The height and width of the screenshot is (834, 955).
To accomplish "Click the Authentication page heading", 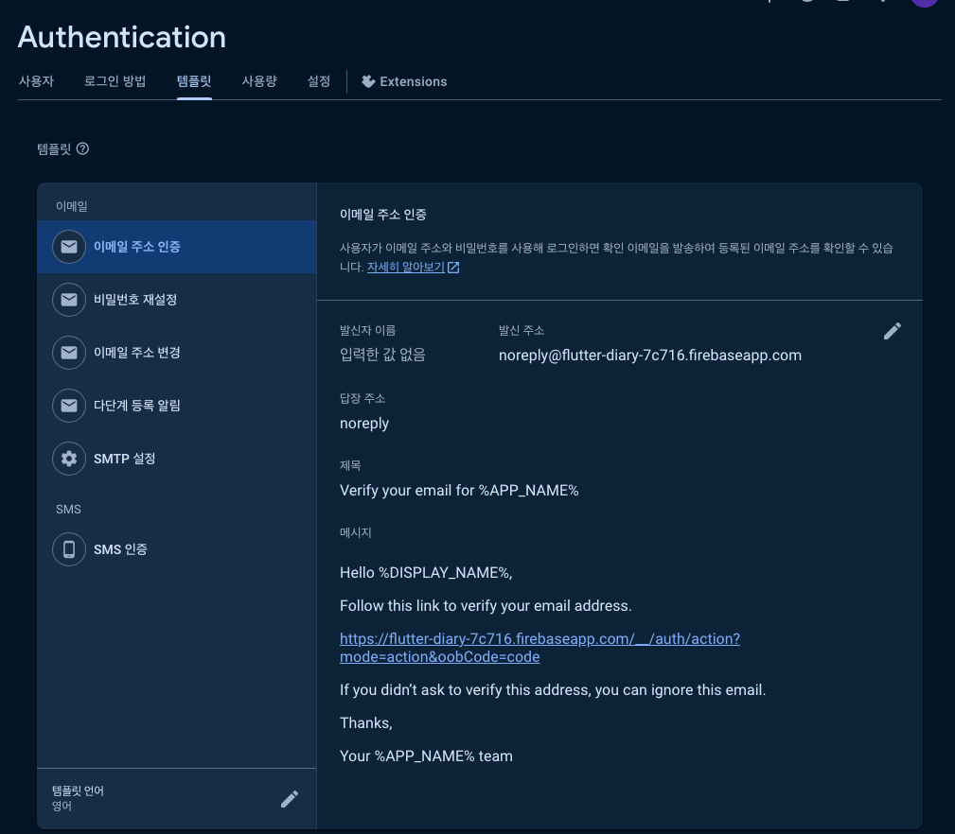I will (x=122, y=37).
